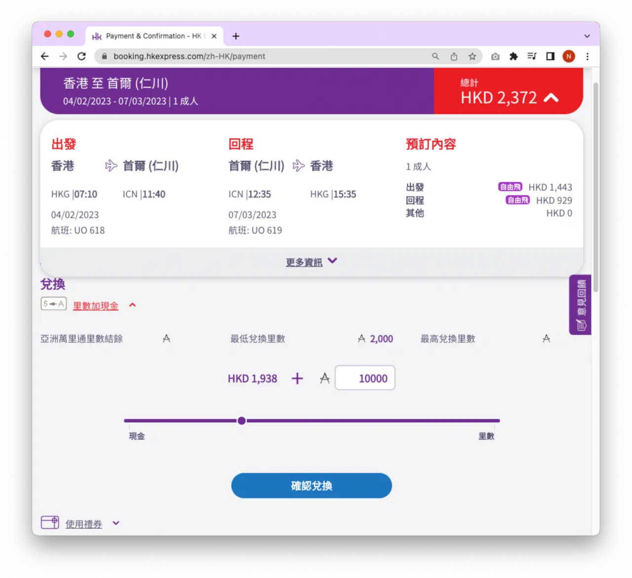
Task: Click the HKD 1,443 outbound fare
Action: click(x=550, y=187)
